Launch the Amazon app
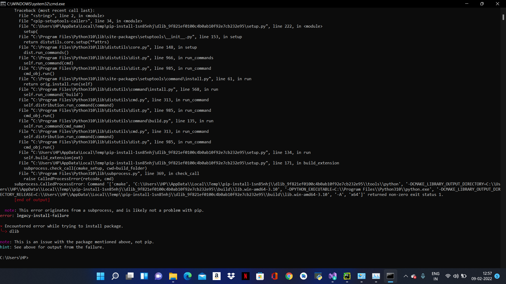Image resolution: width=506 pixels, height=284 pixels. click(x=217, y=276)
